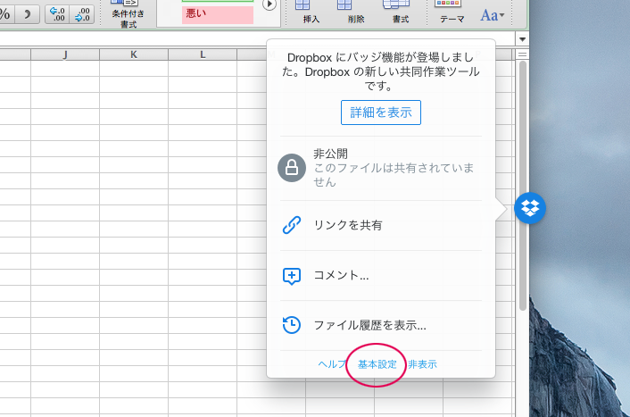Viewport: 630px width, 417px height.
Task: Open 基本設定 link
Action: 377,364
